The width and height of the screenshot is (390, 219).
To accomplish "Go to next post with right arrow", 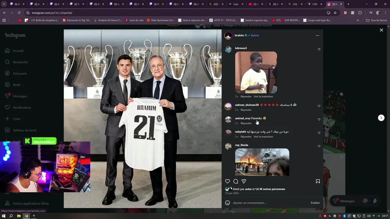I will point(381,118).
